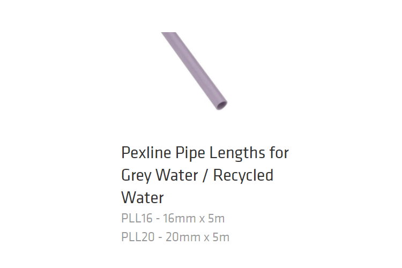
Task: Click the word 'Pexline' in the heading
Action: [x=146, y=153]
